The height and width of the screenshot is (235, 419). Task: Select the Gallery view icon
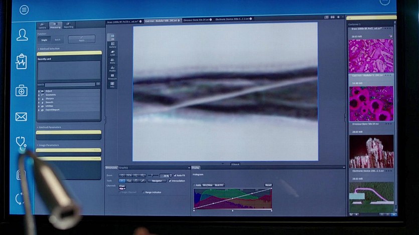coord(112,45)
